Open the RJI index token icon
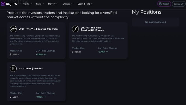The width and height of the screenshot is (186, 105). [13, 69]
